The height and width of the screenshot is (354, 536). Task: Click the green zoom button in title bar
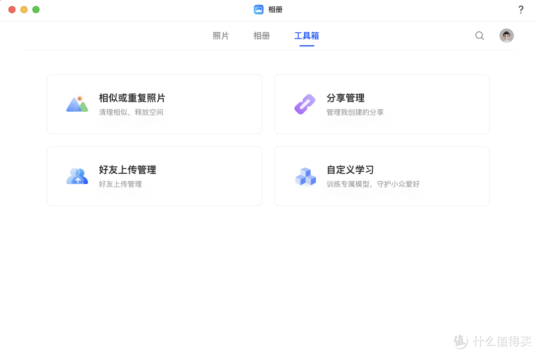pos(36,9)
